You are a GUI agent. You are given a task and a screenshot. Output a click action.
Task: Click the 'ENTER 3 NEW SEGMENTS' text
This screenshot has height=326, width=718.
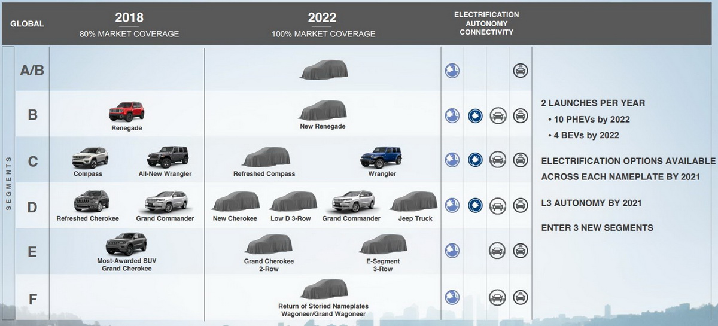click(x=597, y=228)
